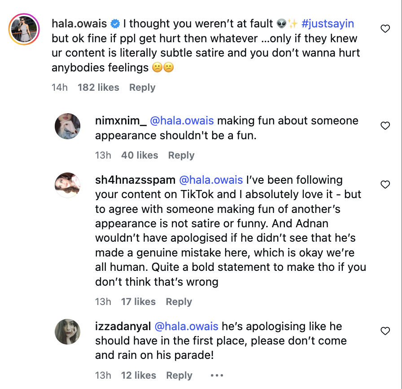Reply to izzadanyal's comment
The height and width of the screenshot is (389, 402).
[x=179, y=376]
